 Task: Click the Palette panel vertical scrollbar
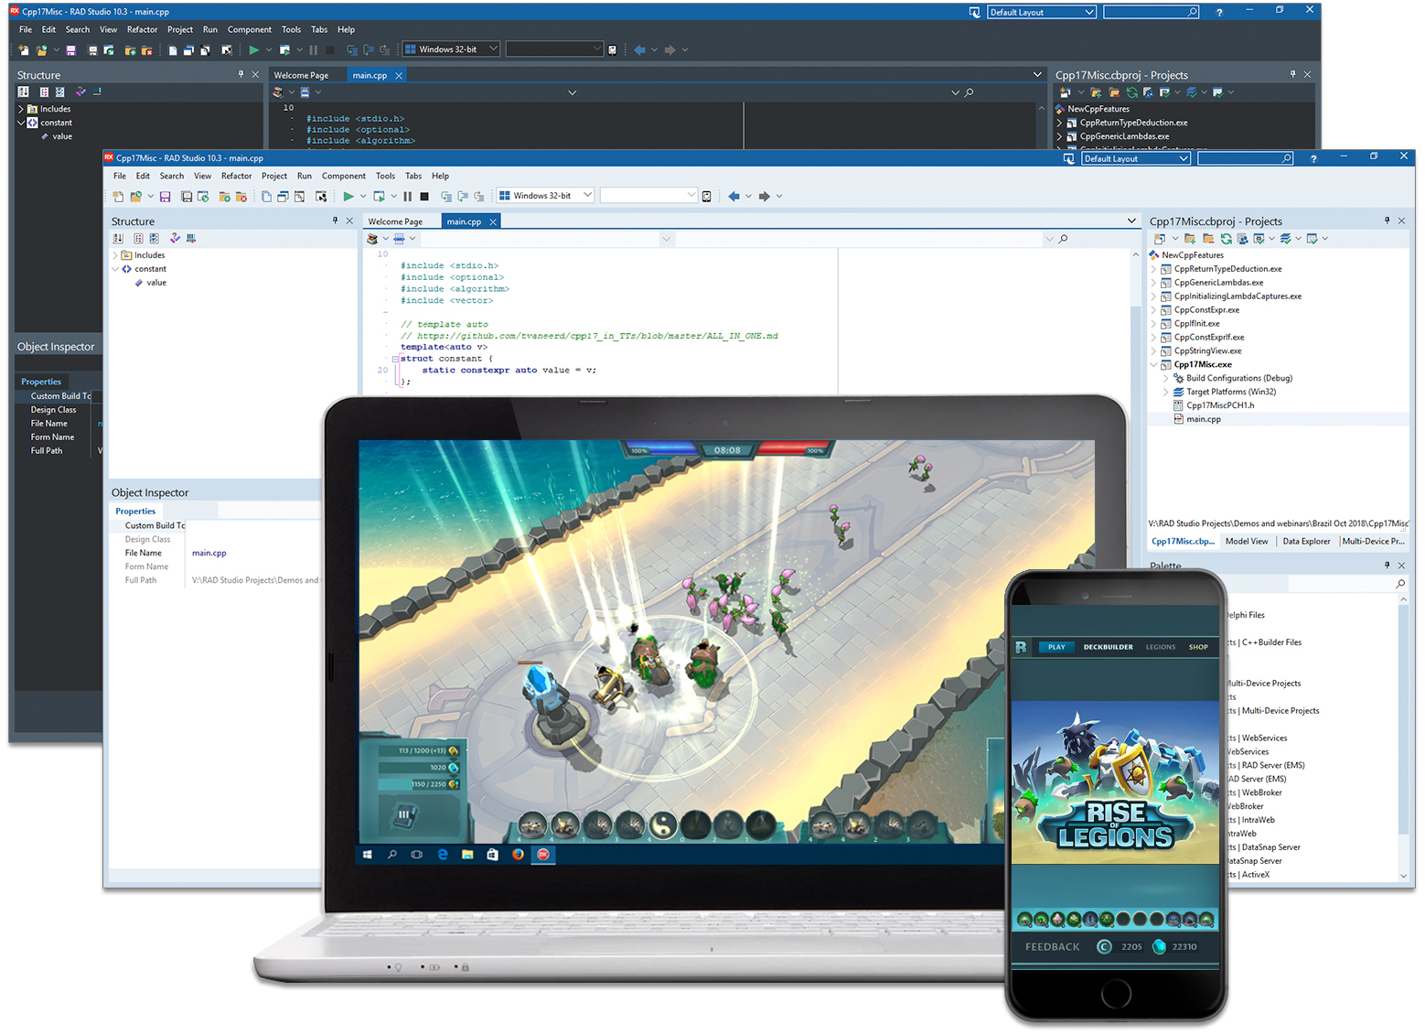1404,737
